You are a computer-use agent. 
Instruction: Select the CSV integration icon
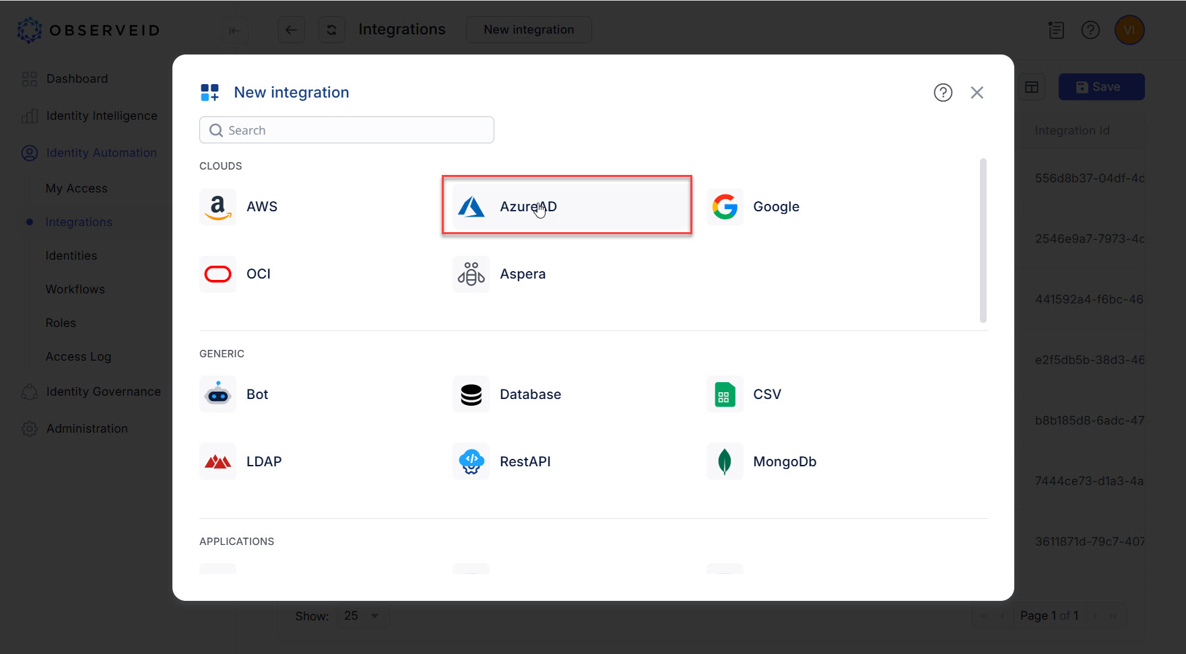click(x=725, y=394)
